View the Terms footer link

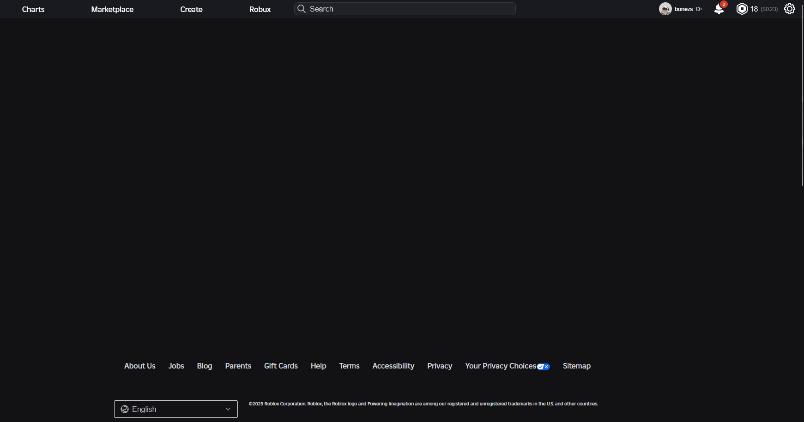click(x=349, y=366)
